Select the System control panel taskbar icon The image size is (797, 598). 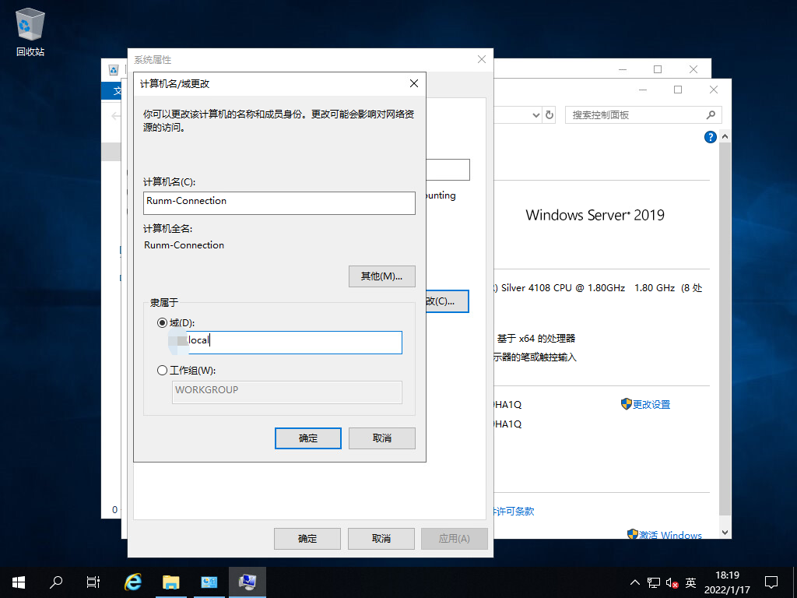[247, 582]
